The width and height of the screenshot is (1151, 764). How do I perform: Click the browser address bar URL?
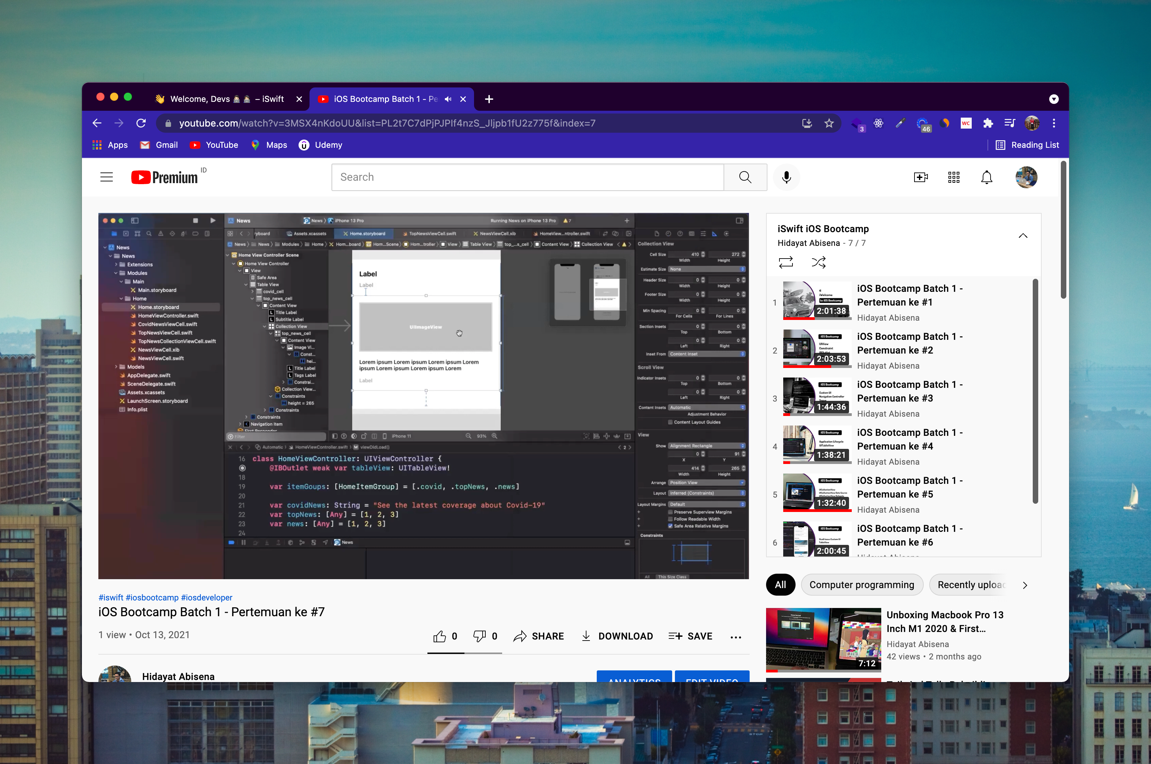pos(387,123)
